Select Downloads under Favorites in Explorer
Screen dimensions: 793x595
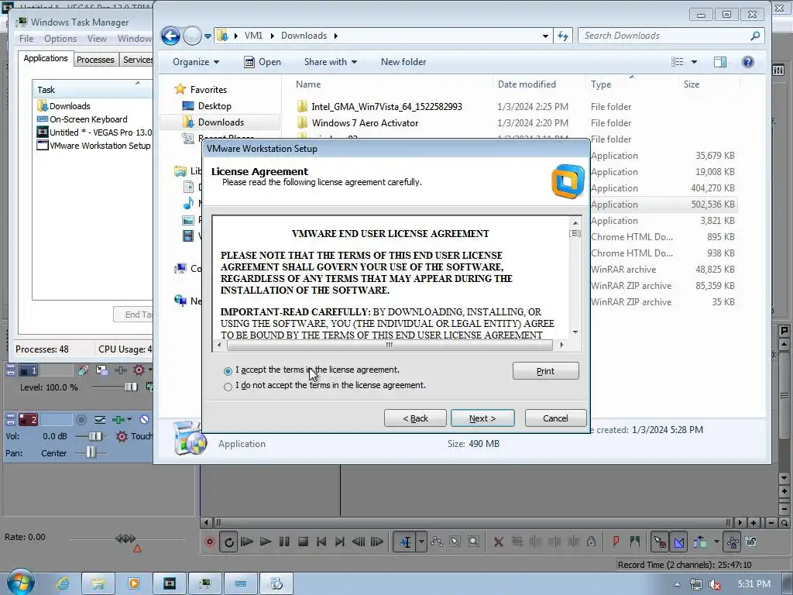pyautogui.click(x=221, y=122)
